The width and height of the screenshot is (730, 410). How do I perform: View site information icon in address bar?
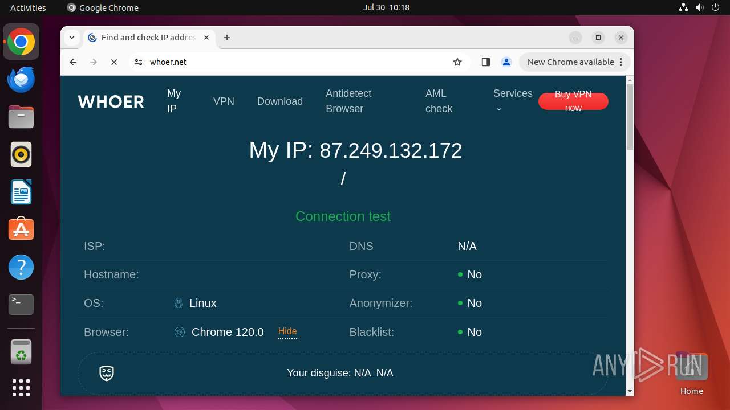click(x=139, y=62)
